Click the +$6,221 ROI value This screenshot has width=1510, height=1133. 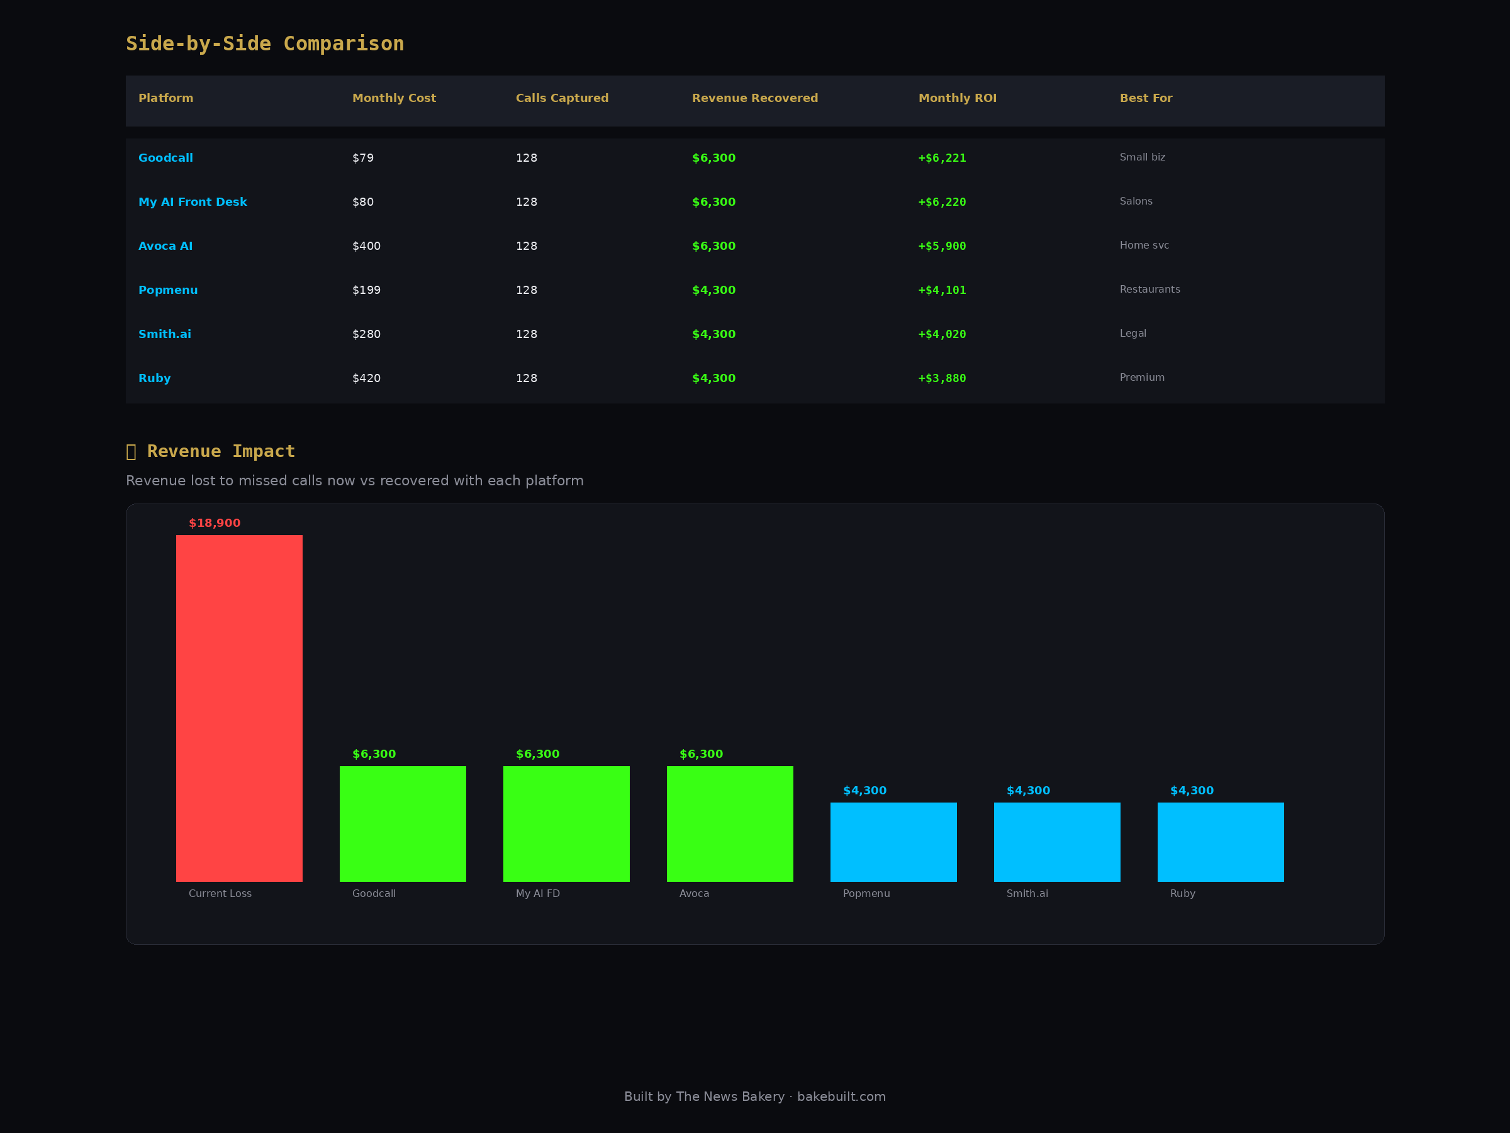point(942,158)
